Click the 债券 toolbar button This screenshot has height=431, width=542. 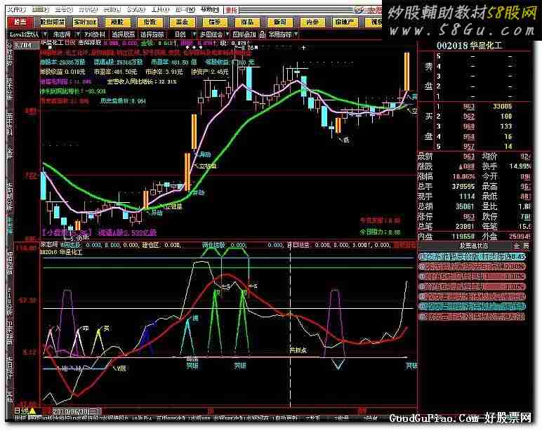pos(214,22)
